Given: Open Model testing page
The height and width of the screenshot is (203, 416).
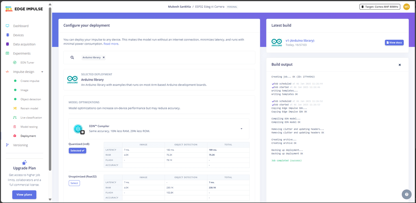Looking at the screenshot, I should coord(29,127).
